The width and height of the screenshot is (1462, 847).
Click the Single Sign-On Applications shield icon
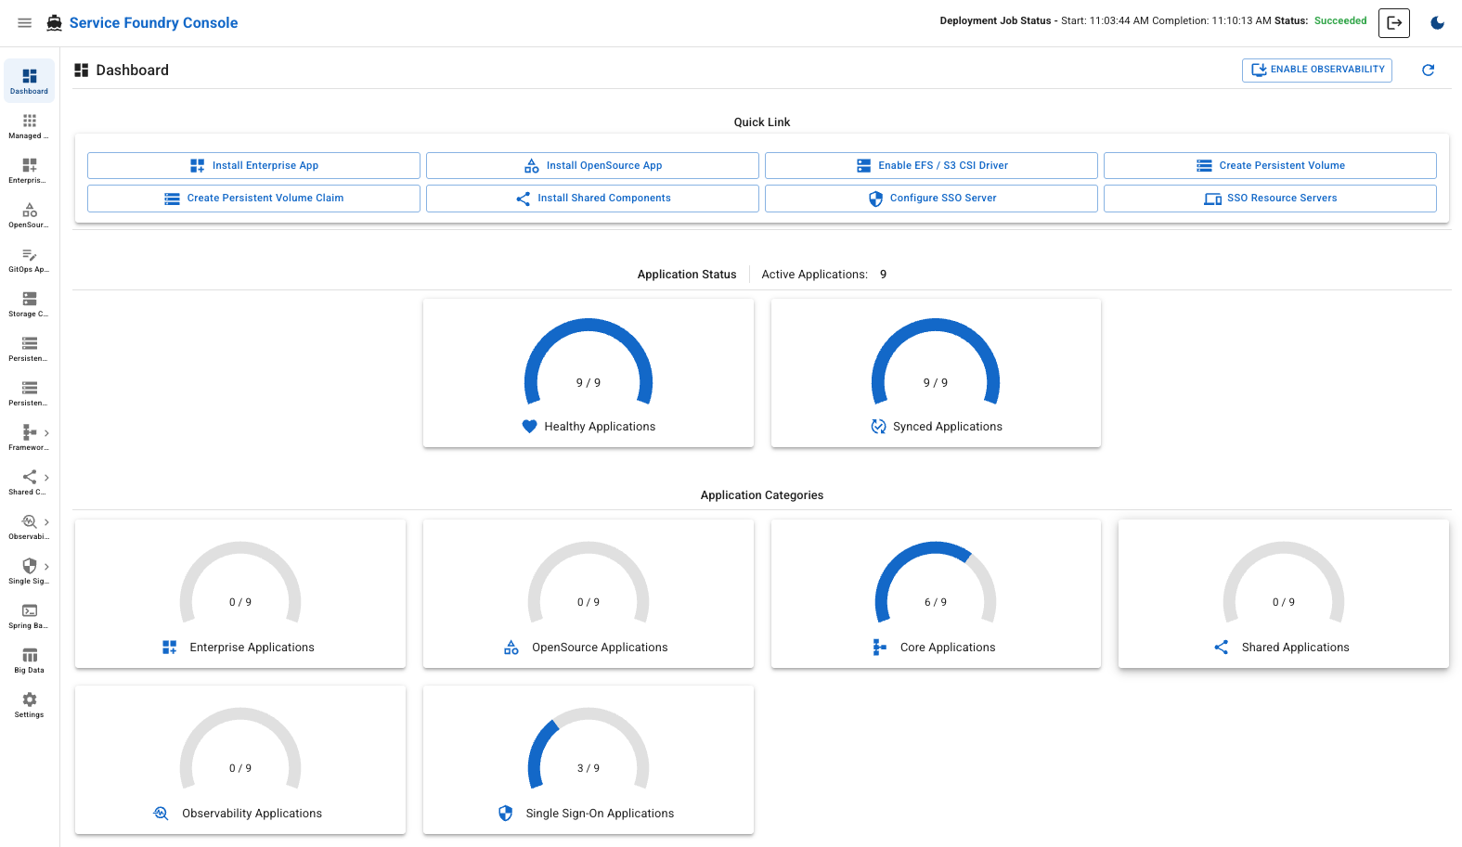505,814
